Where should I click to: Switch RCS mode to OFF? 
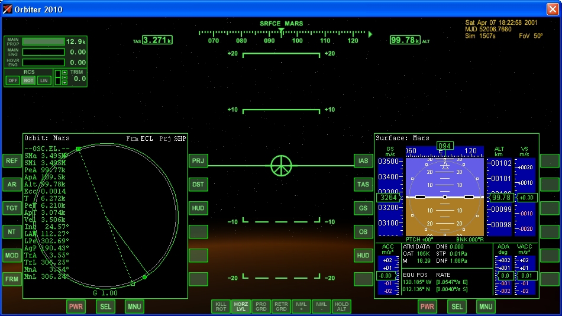point(13,80)
